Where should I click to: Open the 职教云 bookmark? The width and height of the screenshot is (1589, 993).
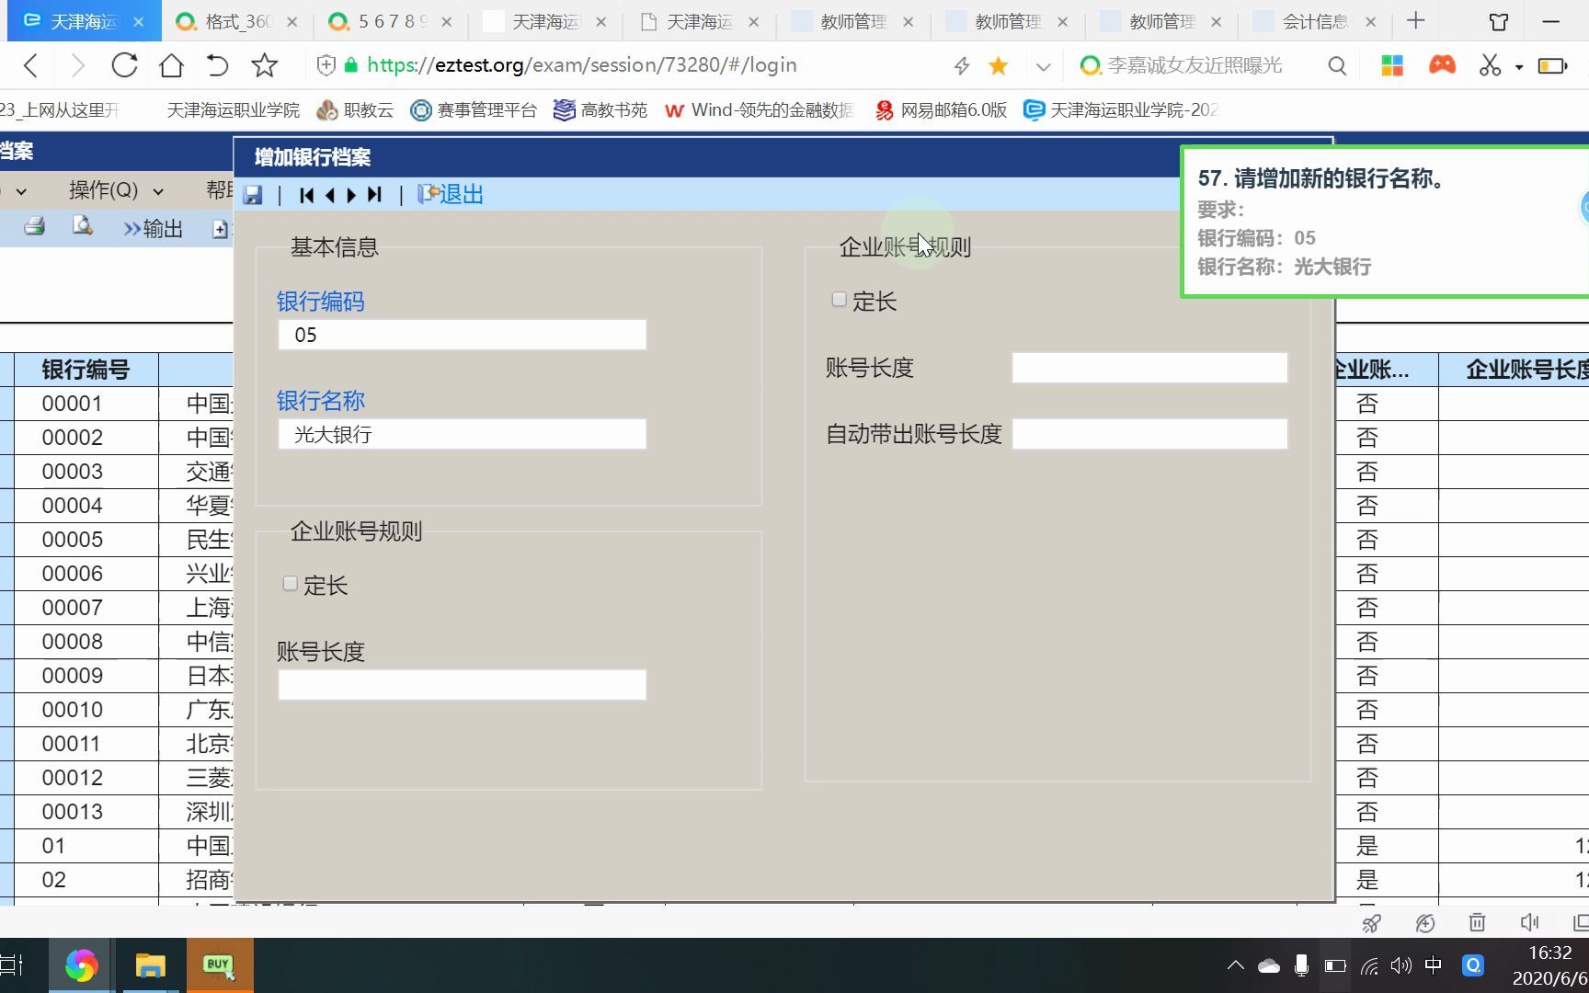pyautogui.click(x=355, y=110)
